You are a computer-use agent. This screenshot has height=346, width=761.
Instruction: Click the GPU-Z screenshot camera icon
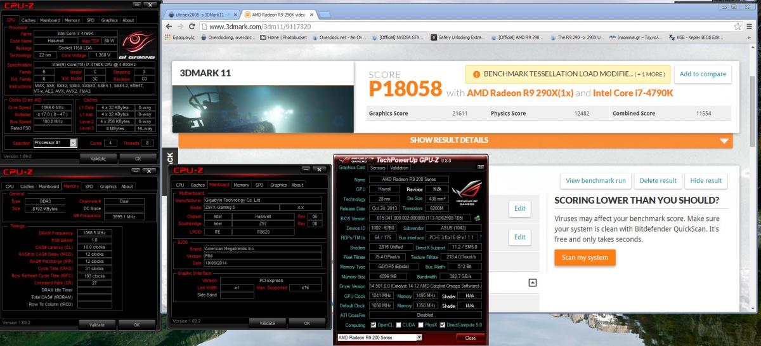[481, 168]
